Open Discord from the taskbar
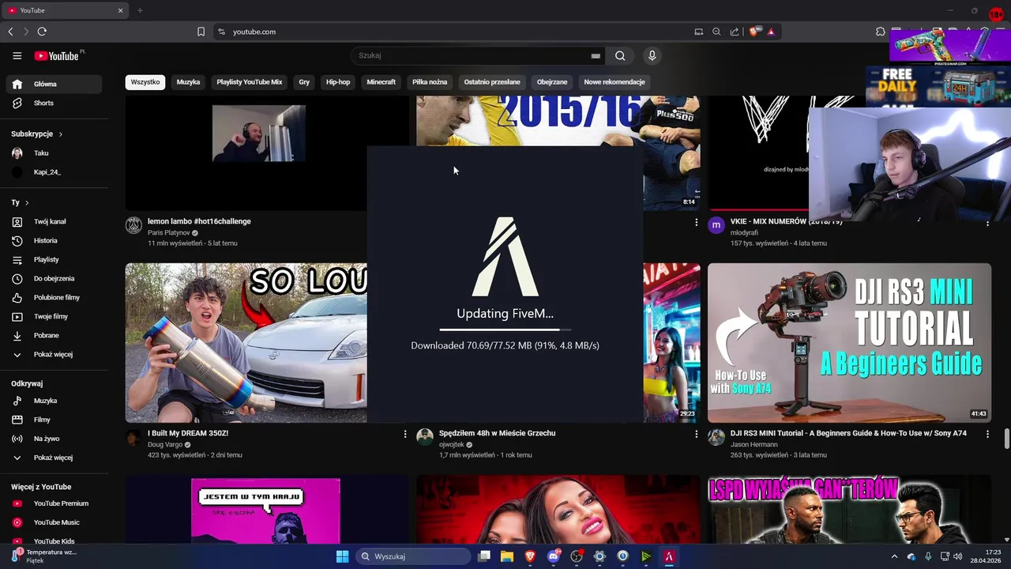The image size is (1011, 569). (x=554, y=556)
